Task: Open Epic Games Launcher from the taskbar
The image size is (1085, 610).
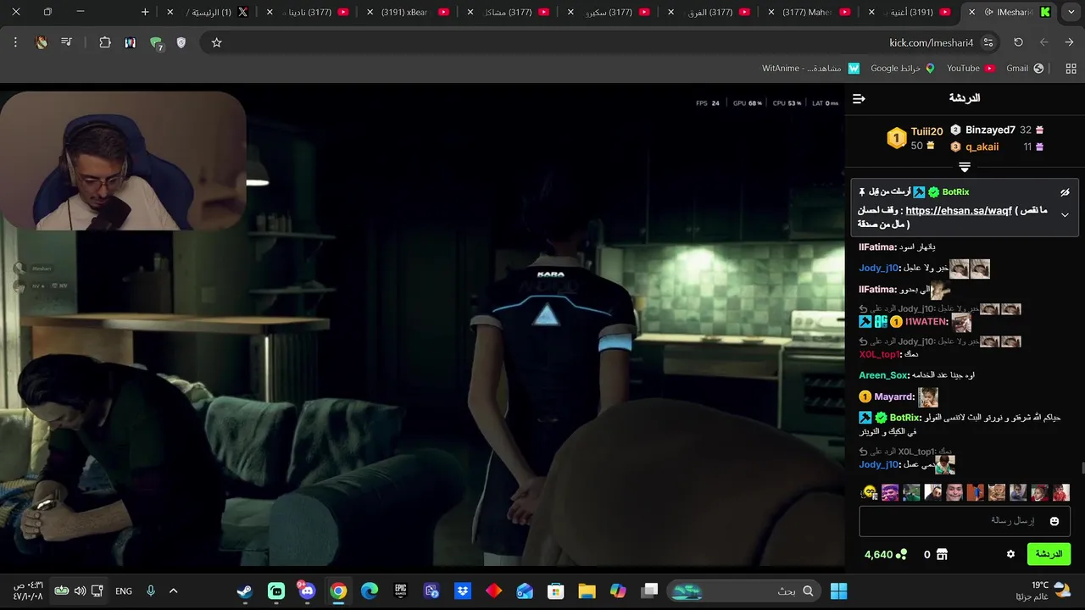Action: pos(401,591)
